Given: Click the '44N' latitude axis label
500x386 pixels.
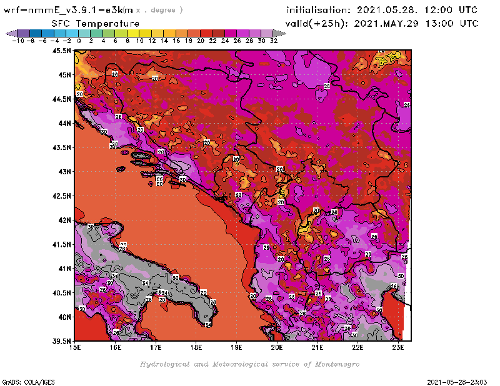Looking at the screenshot, I should [64, 123].
